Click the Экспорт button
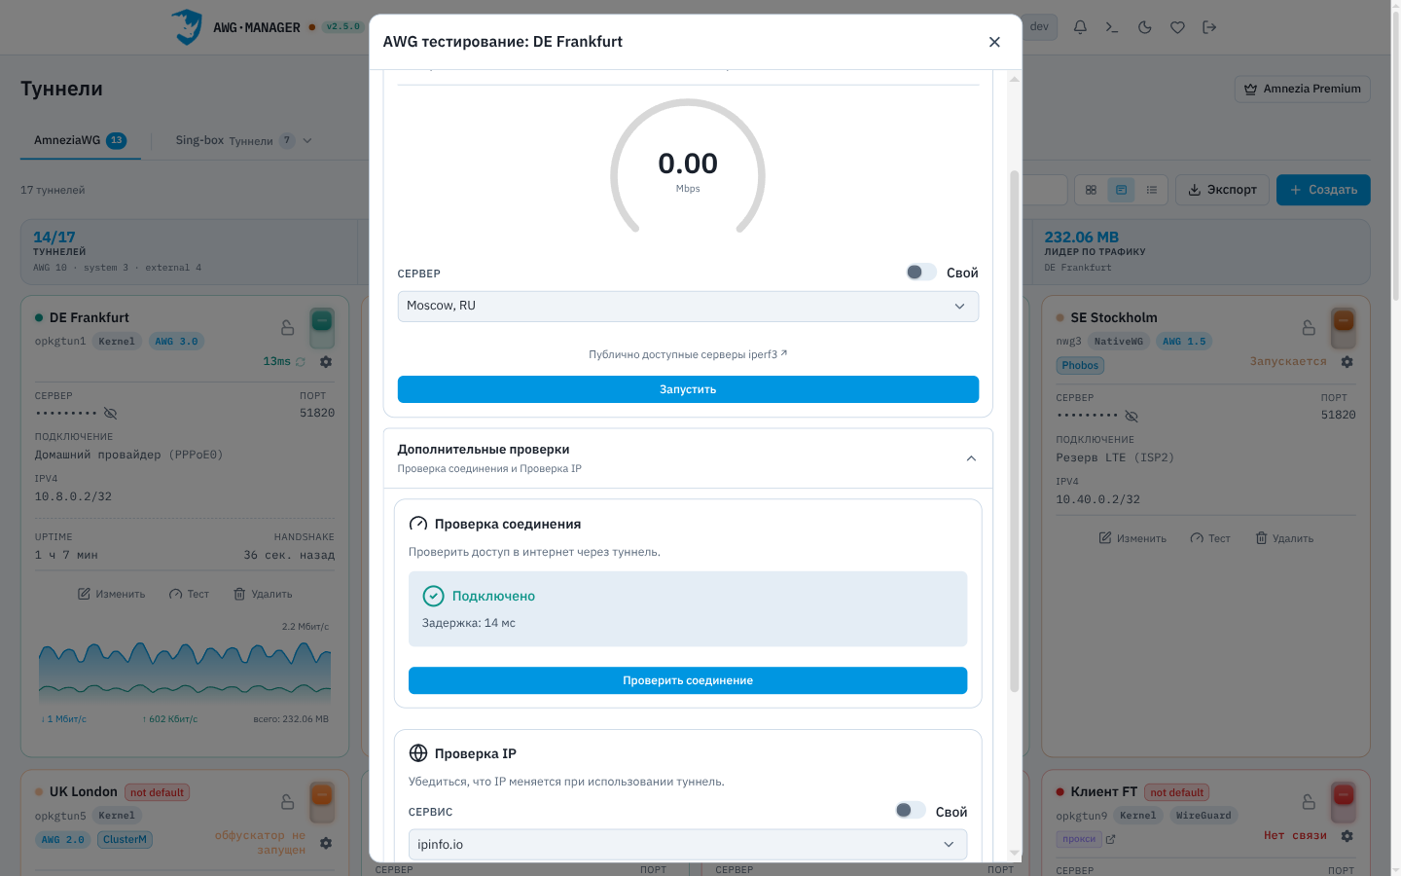This screenshot has width=1401, height=876. (1222, 190)
